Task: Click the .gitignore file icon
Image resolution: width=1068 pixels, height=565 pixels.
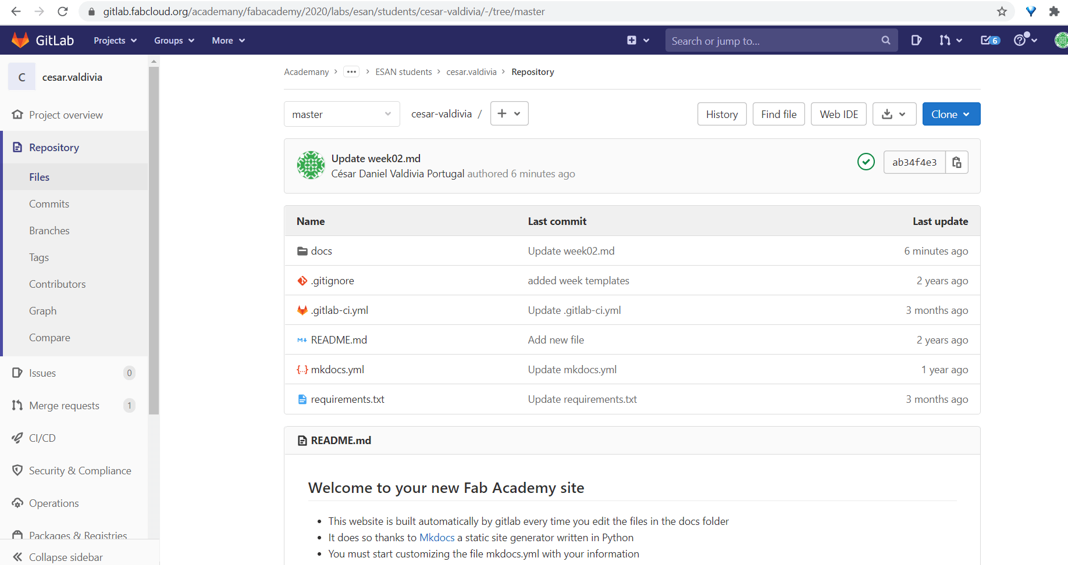Action: (x=302, y=281)
